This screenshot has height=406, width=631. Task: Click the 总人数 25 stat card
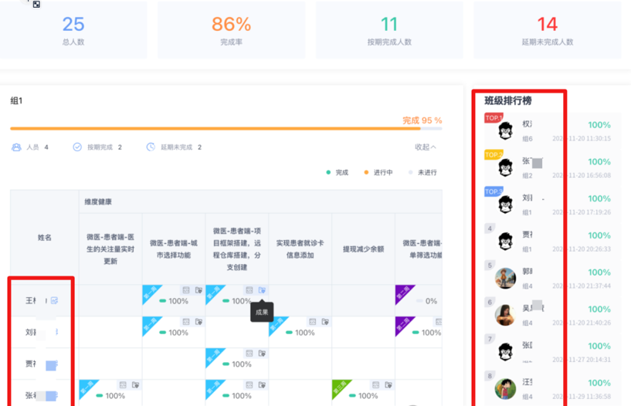[73, 30]
